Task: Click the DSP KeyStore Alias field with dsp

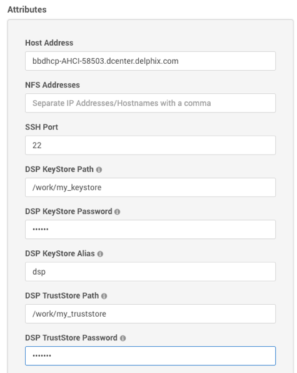Action: tap(151, 272)
